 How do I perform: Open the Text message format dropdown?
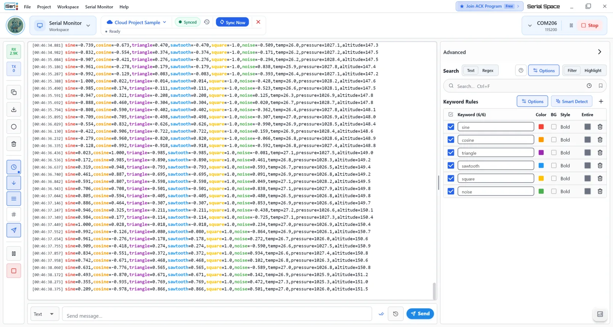44,314
